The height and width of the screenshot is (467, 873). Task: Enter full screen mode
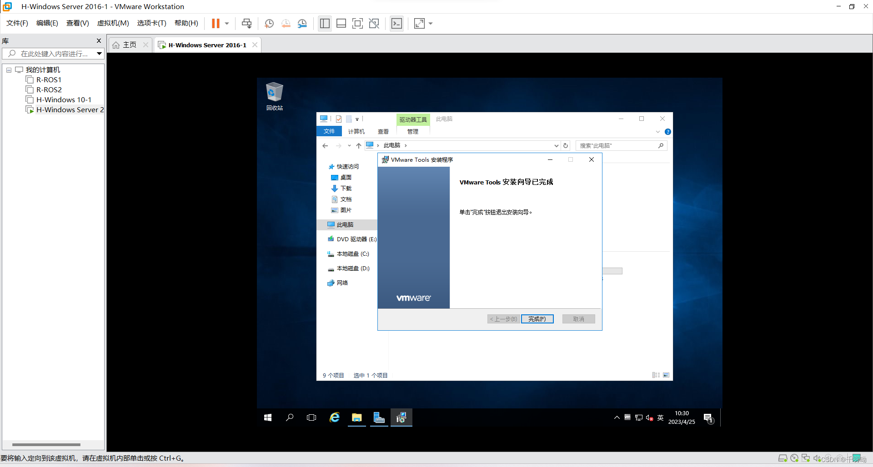point(358,23)
